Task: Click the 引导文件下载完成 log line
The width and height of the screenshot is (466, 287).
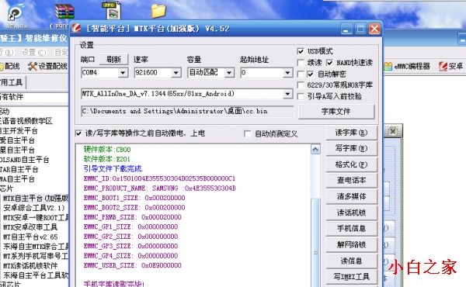Action: tap(113, 169)
